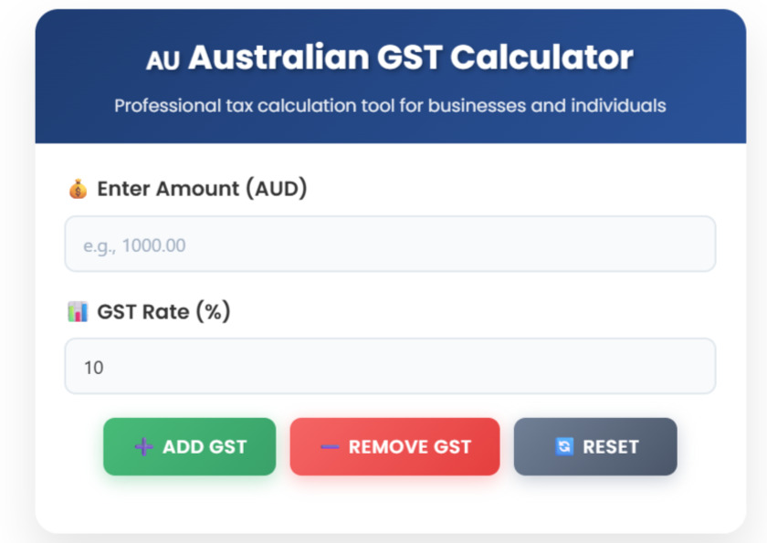The width and height of the screenshot is (767, 543).
Task: Click the bar chart icon beside GST Rate
Action: pos(78,312)
